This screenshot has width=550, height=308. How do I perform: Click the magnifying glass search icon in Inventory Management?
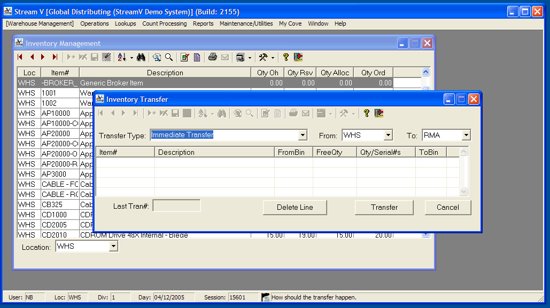[169, 57]
